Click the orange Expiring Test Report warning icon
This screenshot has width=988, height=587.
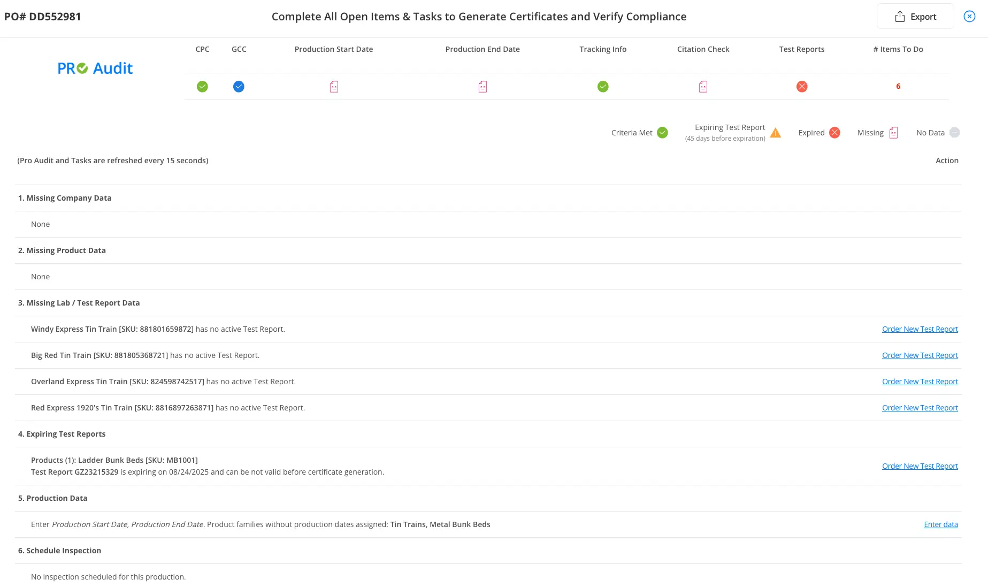click(776, 133)
